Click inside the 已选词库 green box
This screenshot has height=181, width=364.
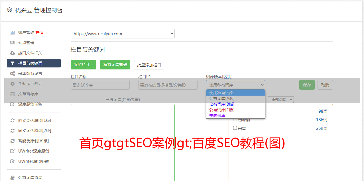tap(123, 142)
